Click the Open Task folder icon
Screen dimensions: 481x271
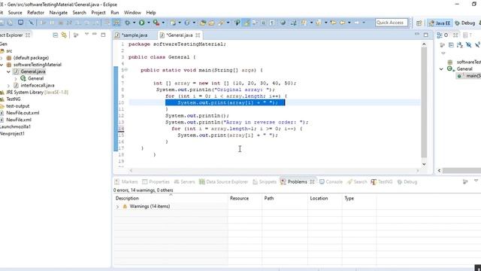pyautogui.click(x=211, y=23)
